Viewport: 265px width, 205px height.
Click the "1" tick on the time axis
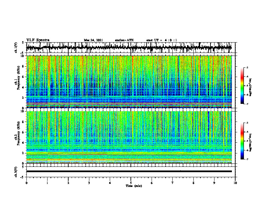pos(47,183)
